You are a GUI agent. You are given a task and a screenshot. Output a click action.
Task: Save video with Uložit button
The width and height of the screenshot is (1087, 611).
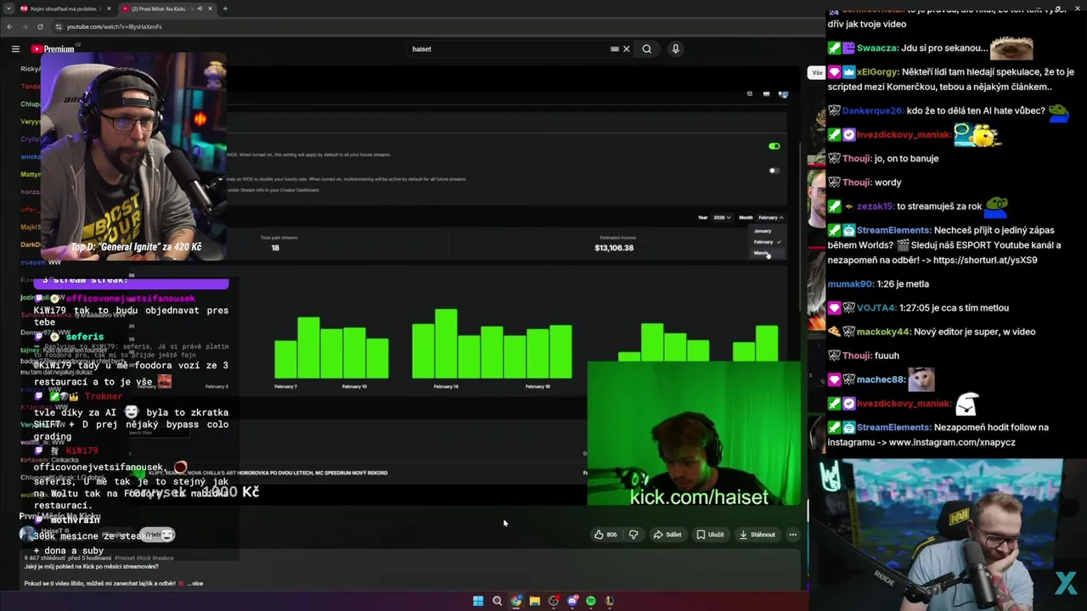tap(710, 535)
